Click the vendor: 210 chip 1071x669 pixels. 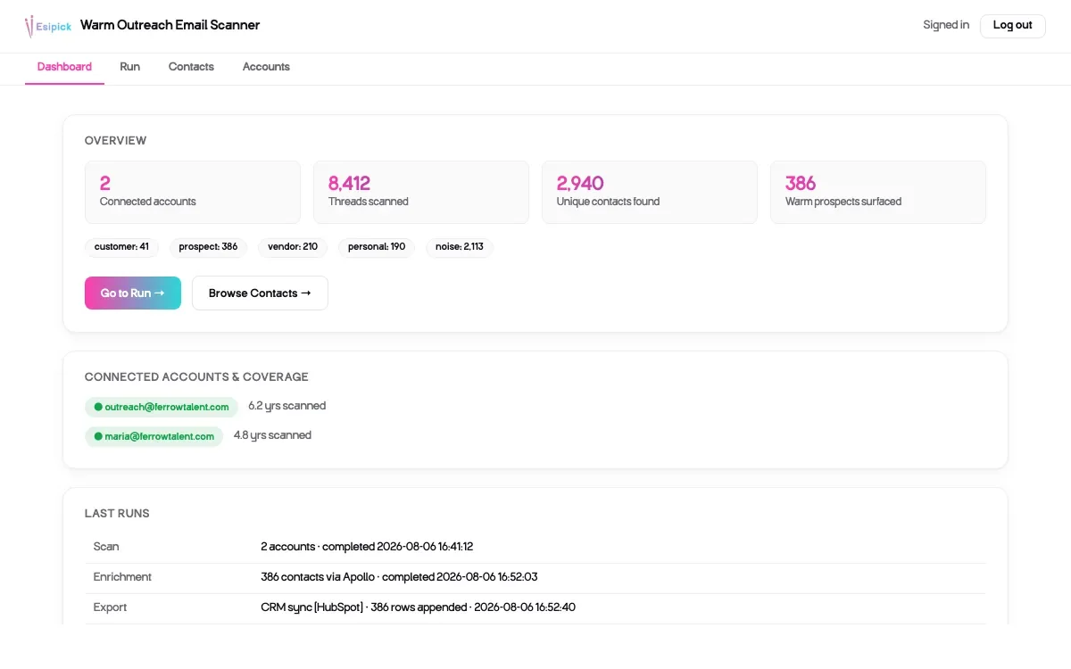[x=293, y=247]
